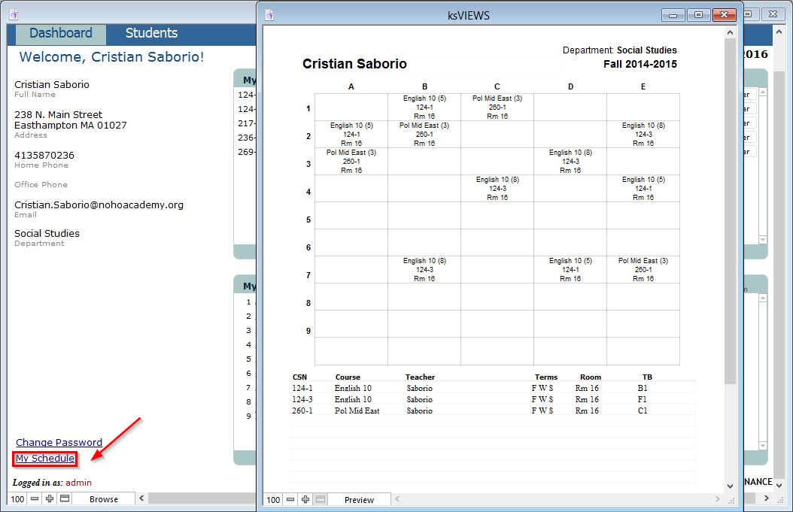This screenshot has width=793, height=512.
Task: Maximize the ksVIEWS preview window
Action: [x=699, y=14]
